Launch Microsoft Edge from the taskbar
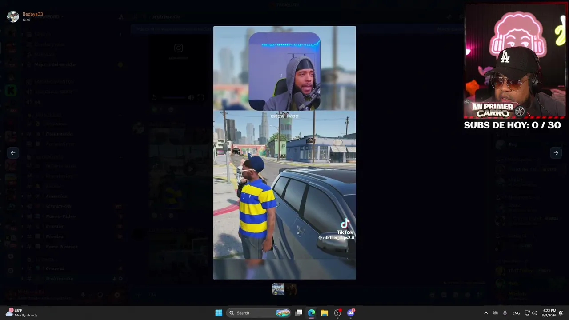The width and height of the screenshot is (569, 320). tap(312, 313)
